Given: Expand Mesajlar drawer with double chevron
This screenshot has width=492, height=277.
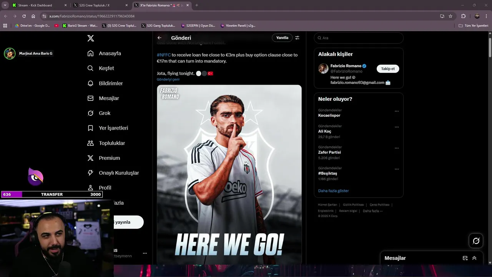Looking at the screenshot, I should coord(474,258).
